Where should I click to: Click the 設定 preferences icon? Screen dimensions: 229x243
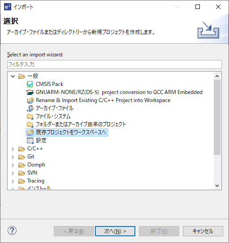click(30, 141)
